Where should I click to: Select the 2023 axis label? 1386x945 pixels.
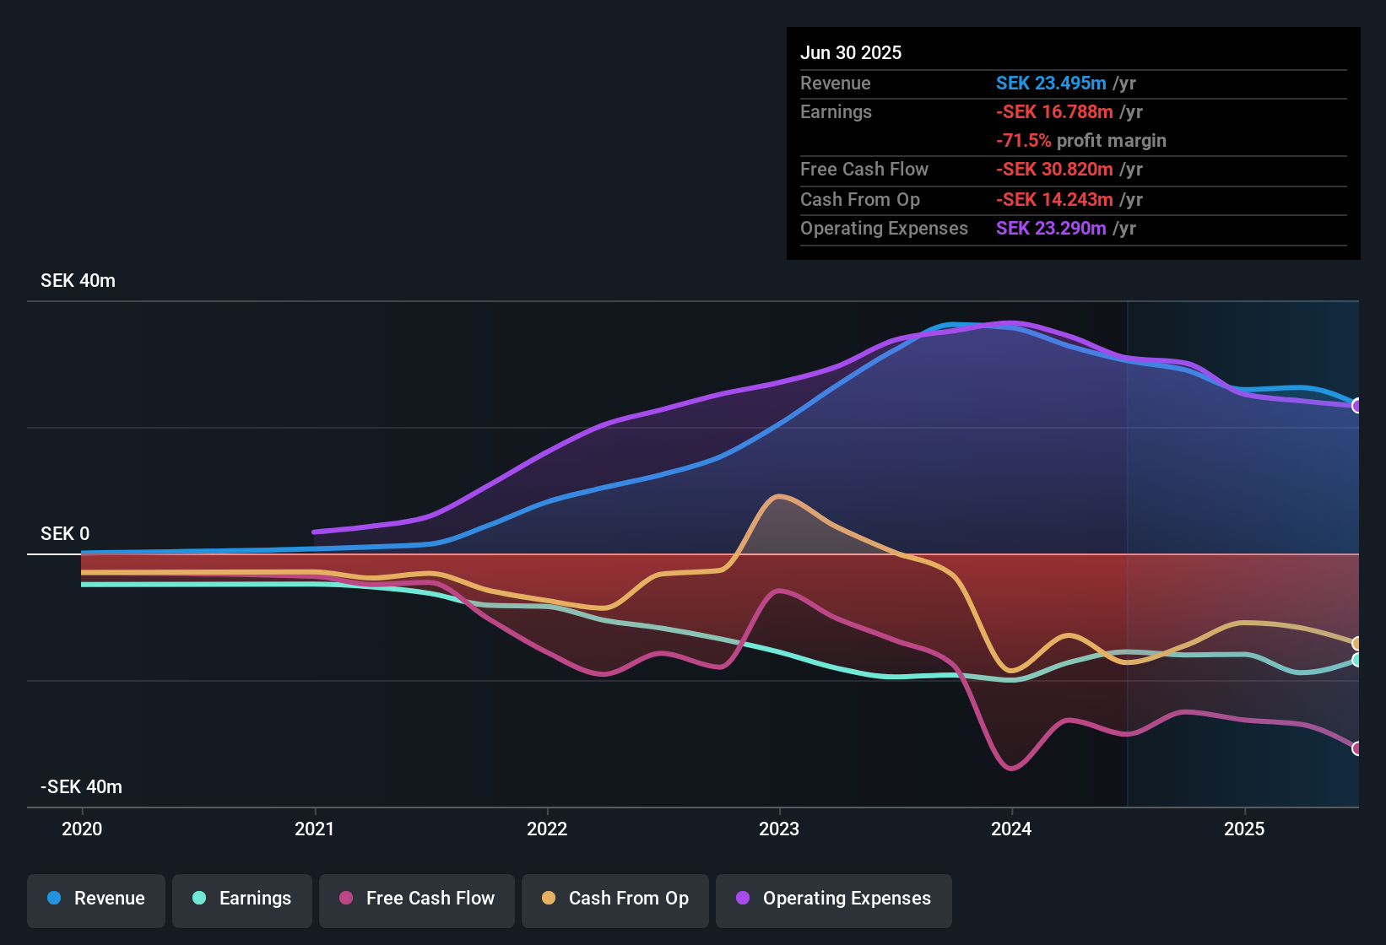(780, 829)
